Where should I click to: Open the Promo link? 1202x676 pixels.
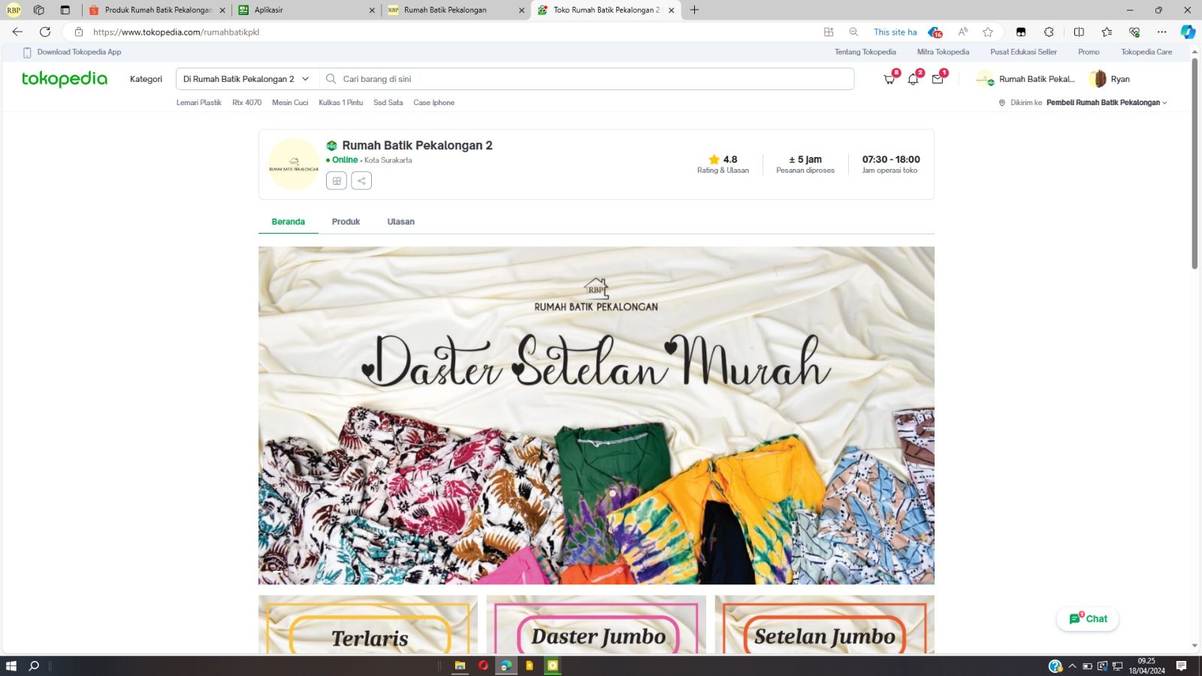coord(1089,52)
